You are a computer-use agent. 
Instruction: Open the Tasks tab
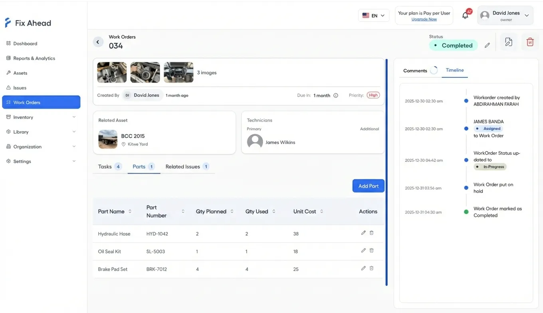point(104,166)
